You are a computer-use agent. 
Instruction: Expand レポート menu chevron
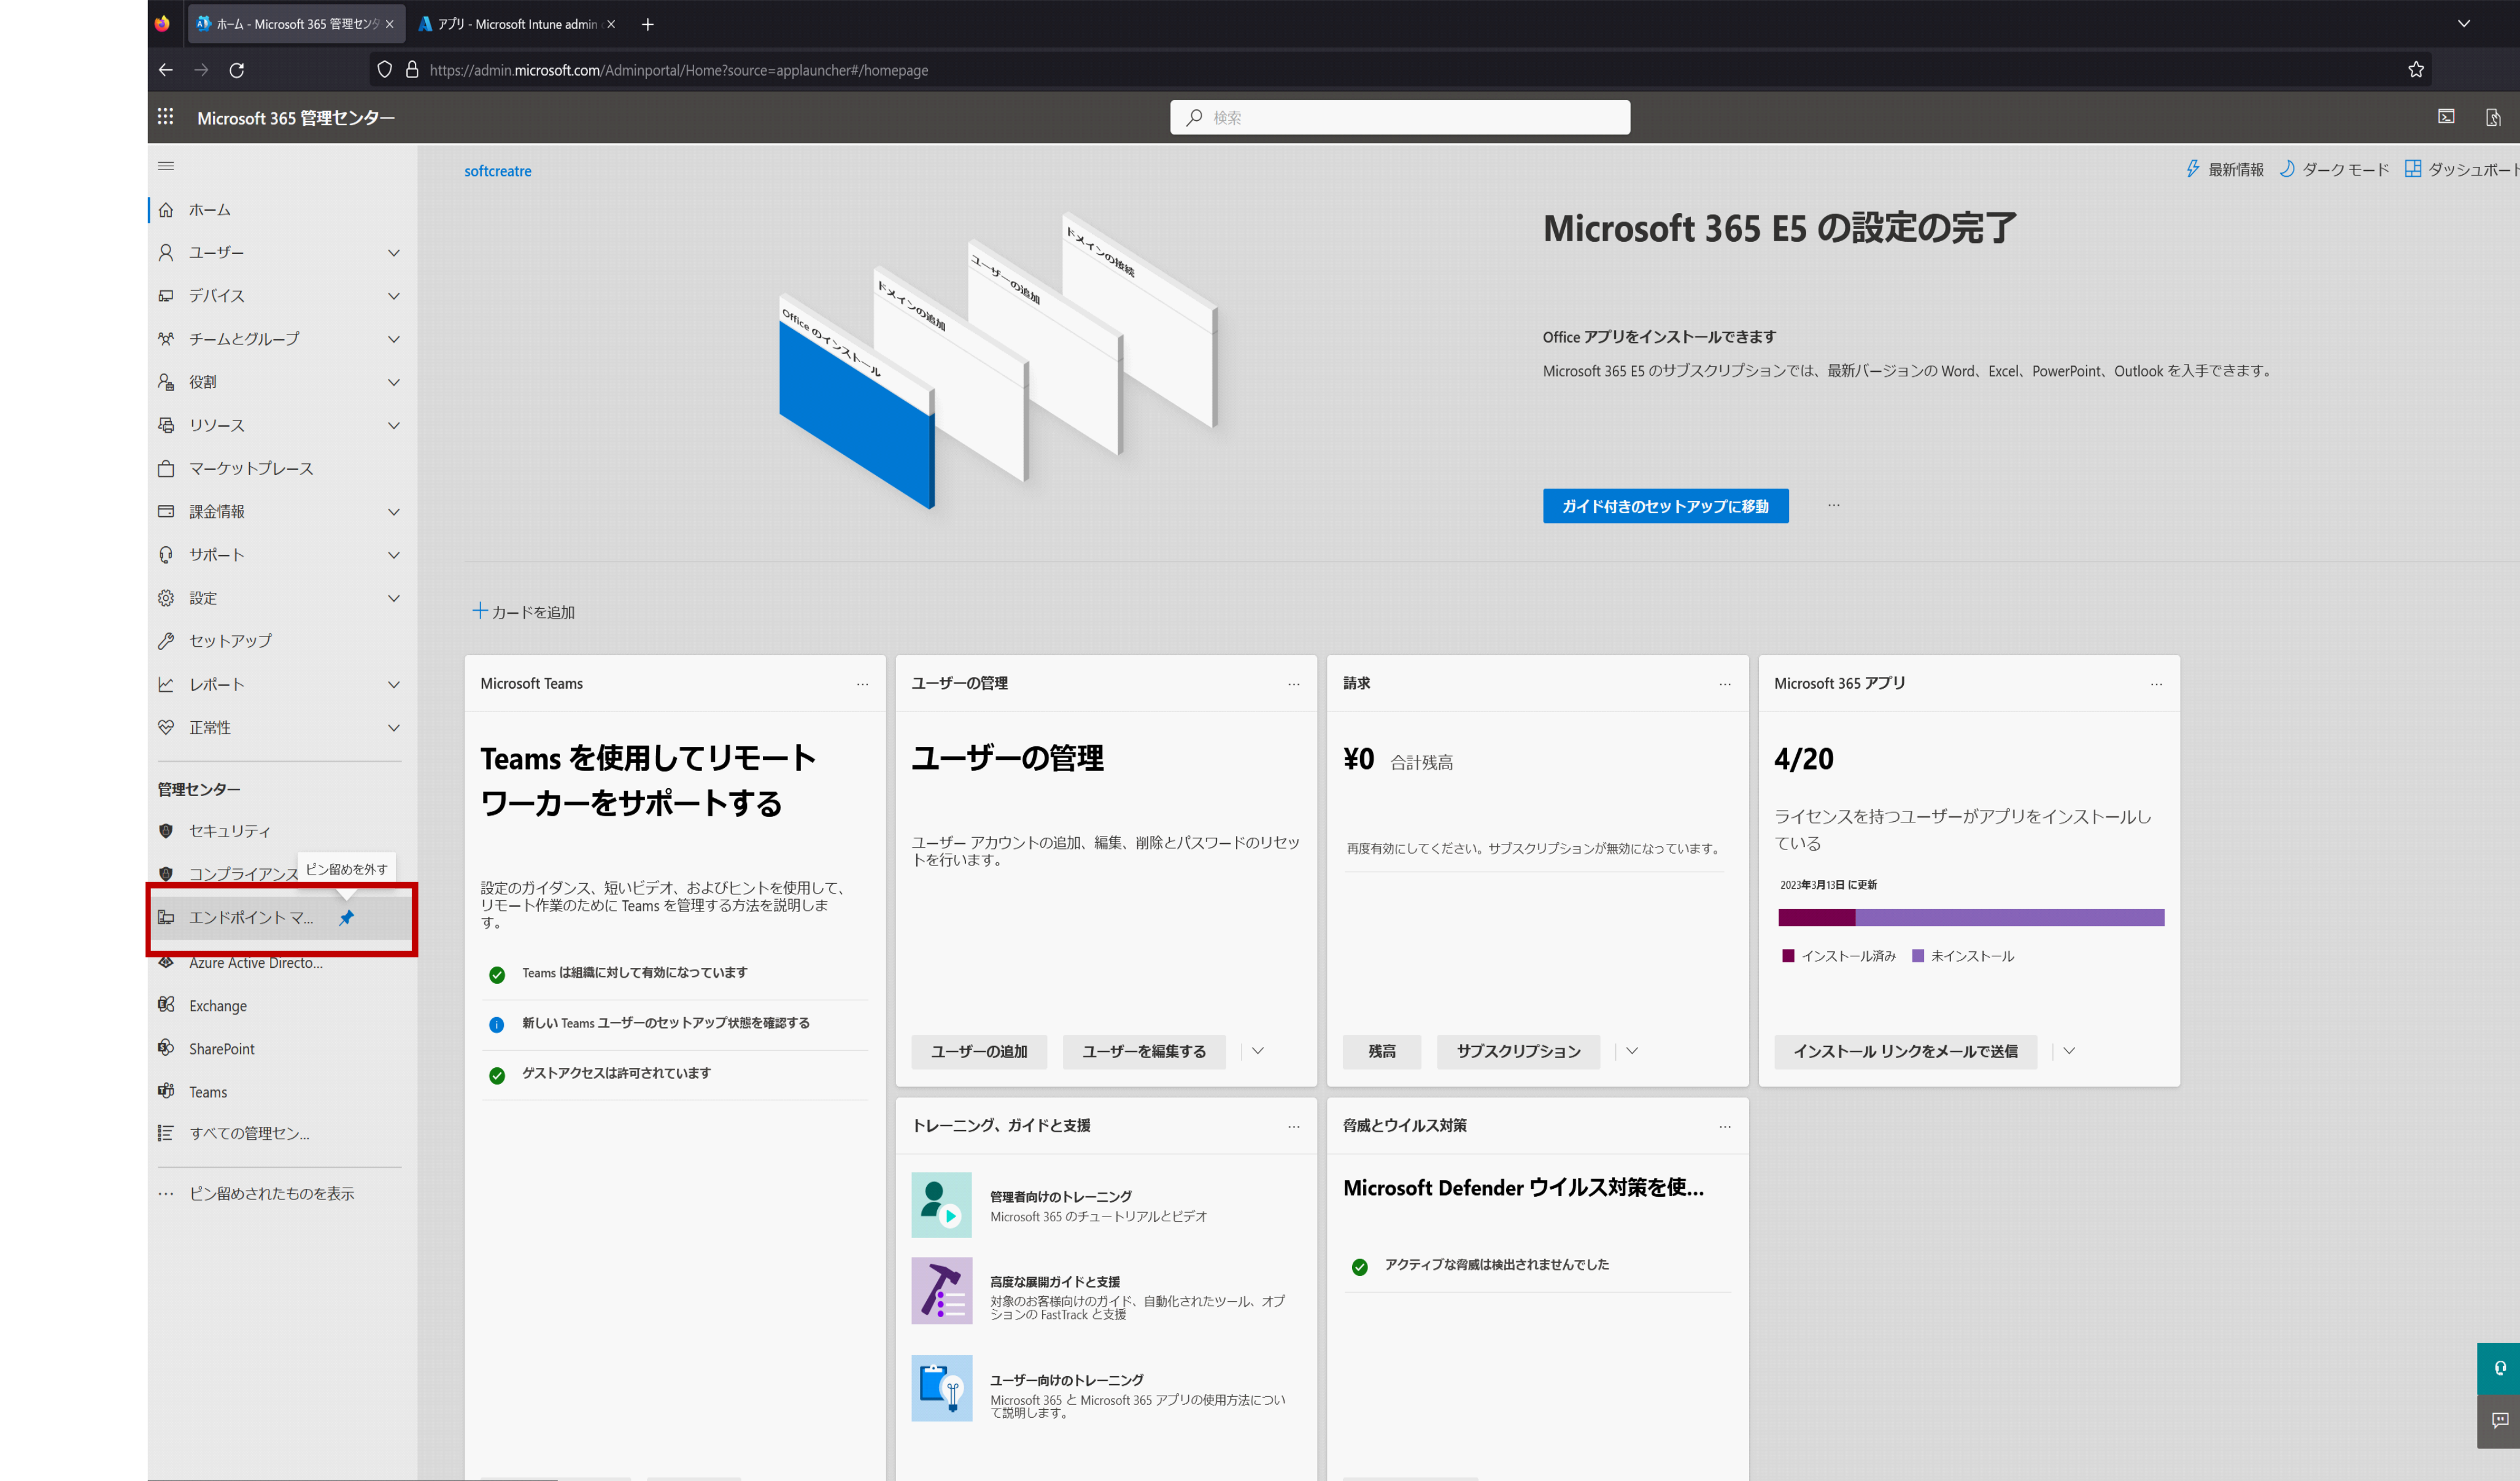click(394, 685)
